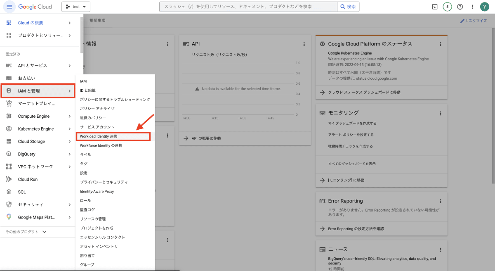Click マイ ダッシュボードを作成する link
This screenshot has height=271, width=495.
click(352, 123)
